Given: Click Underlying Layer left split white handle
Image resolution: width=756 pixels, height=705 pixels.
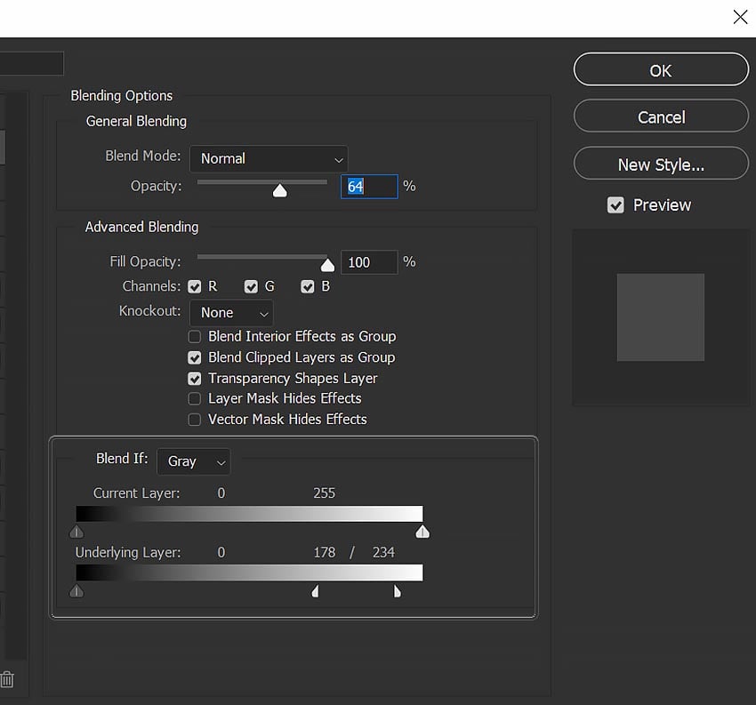Looking at the screenshot, I should 316,591.
